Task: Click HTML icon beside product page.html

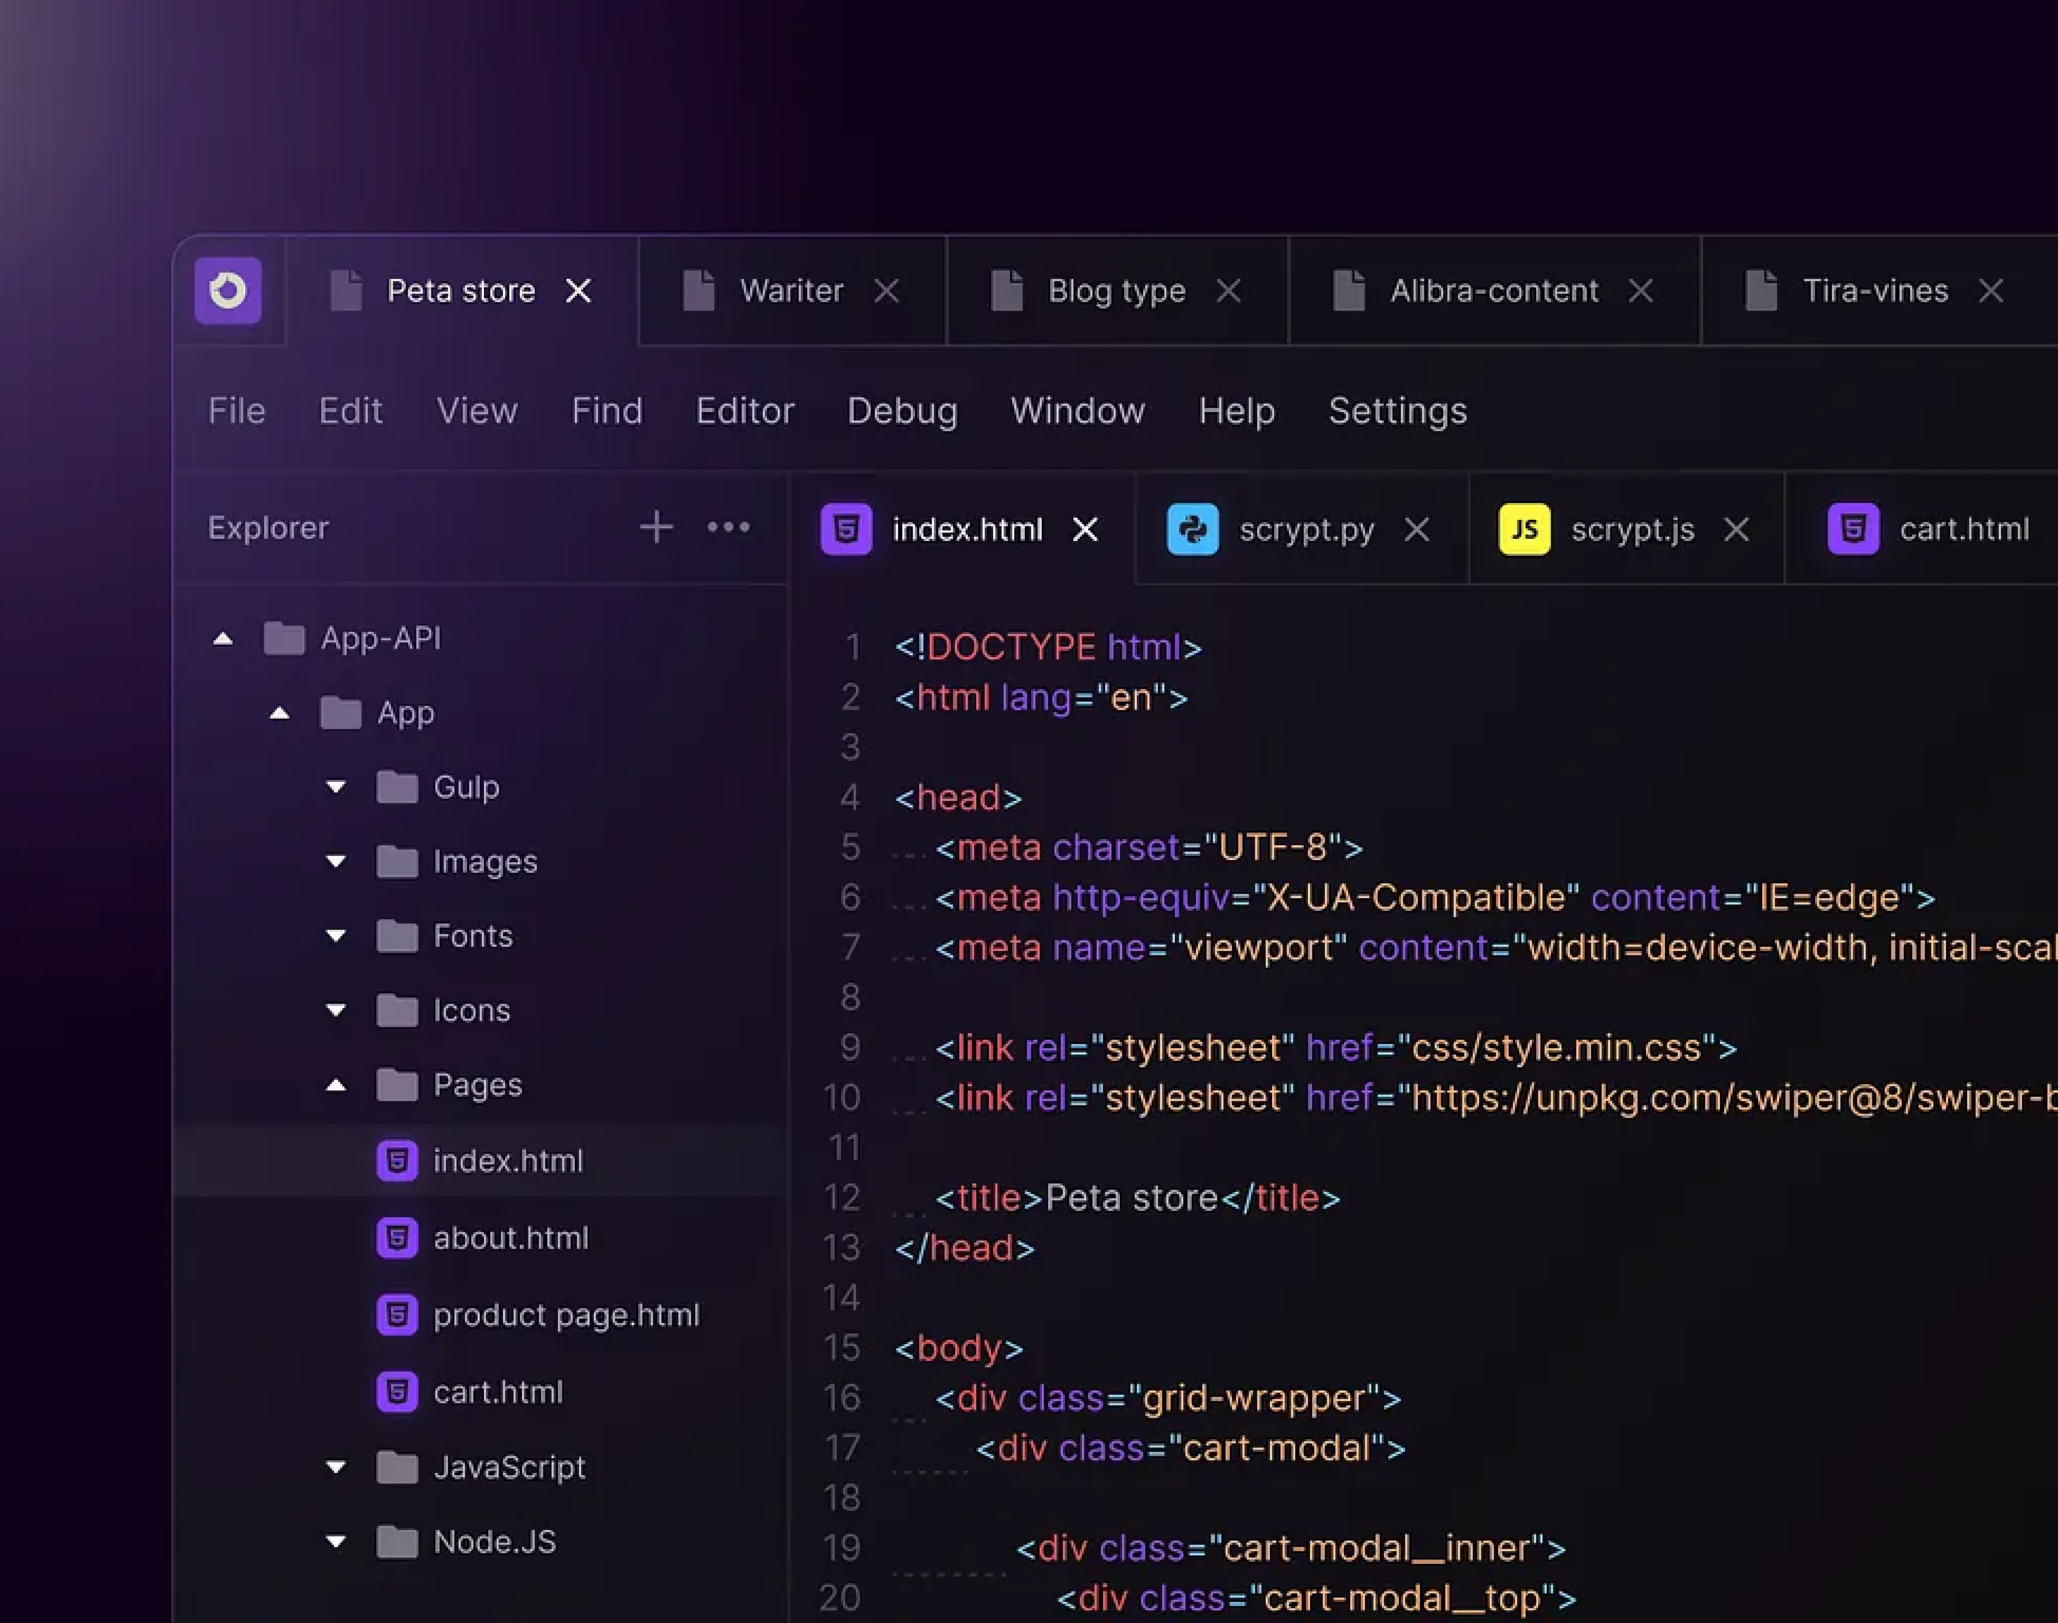Action: pyautogui.click(x=397, y=1315)
